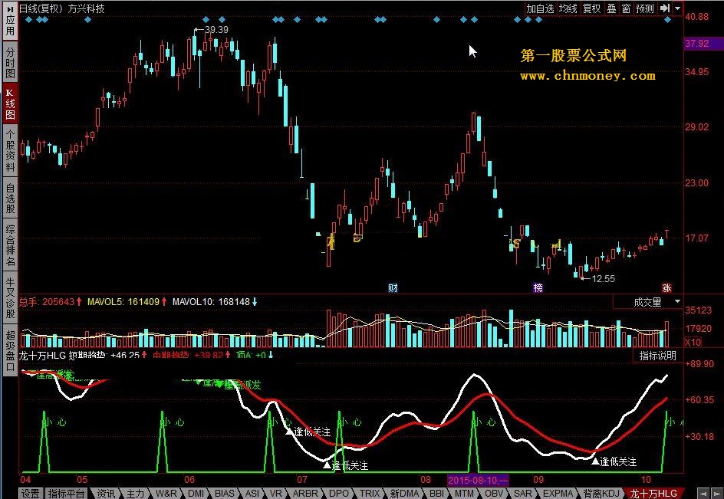724x499 pixels.
Task: Select the 新DMA indicator tab
Action: (x=404, y=494)
